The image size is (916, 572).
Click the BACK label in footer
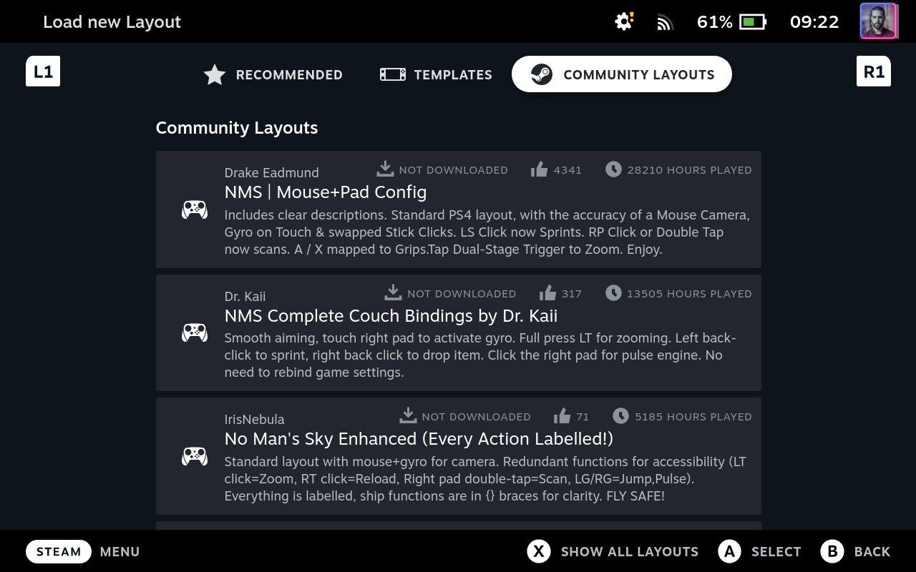pyautogui.click(x=872, y=552)
